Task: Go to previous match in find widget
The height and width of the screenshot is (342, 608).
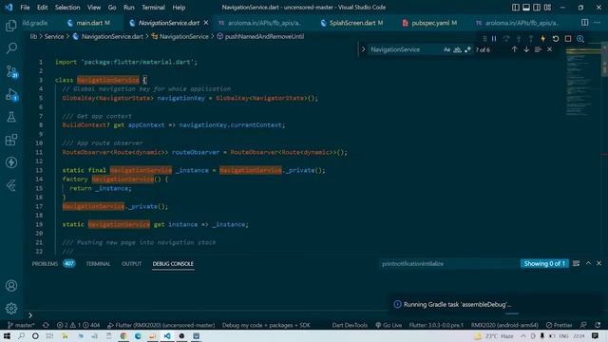Action: point(514,49)
